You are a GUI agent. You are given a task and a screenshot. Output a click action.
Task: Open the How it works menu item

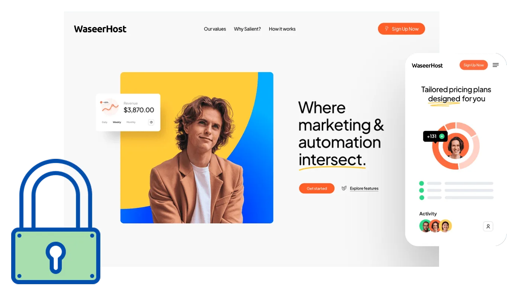click(282, 29)
